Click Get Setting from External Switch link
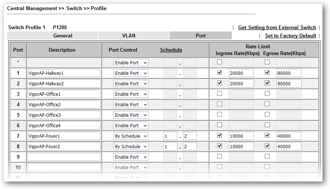Viewport: 330px width, 189px height. coord(277,27)
